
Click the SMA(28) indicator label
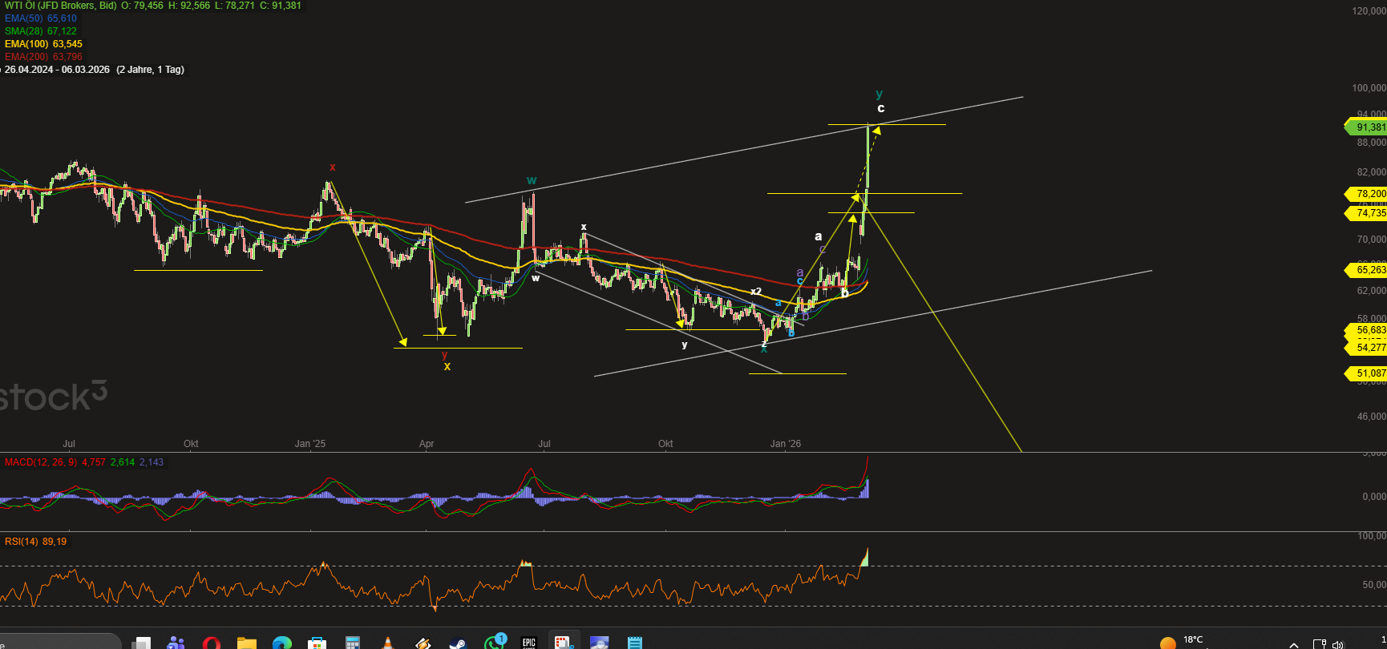point(41,31)
